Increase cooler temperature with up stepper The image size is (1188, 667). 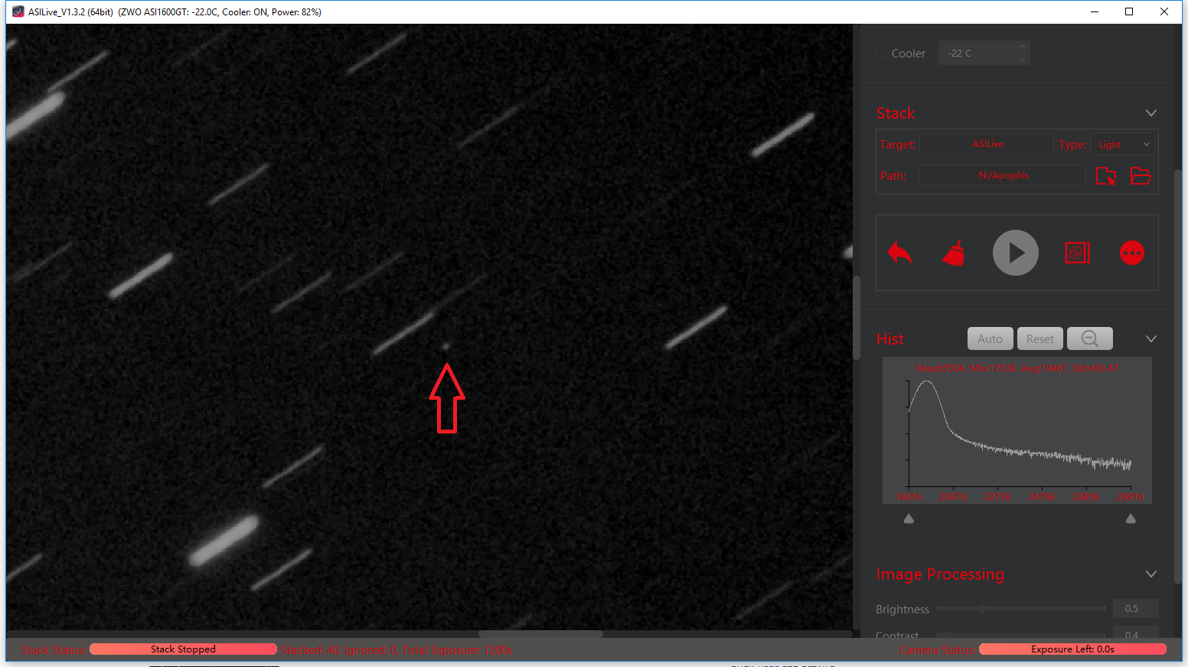[x=1022, y=47]
